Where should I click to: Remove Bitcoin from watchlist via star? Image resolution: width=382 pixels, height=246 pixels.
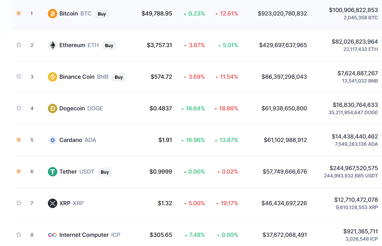point(19,13)
